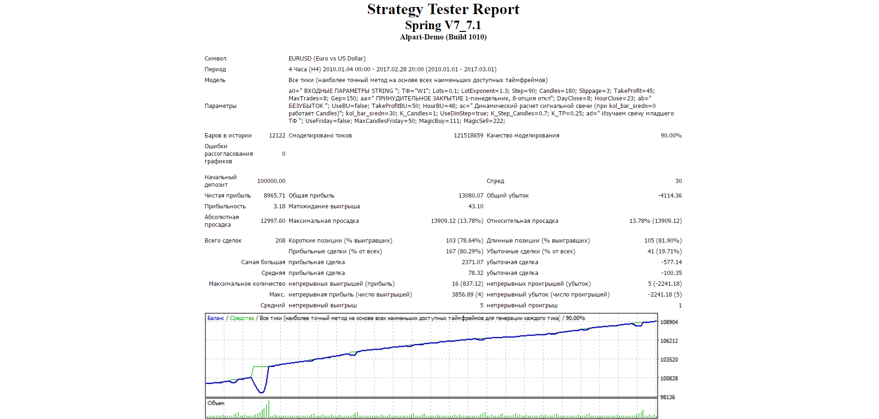Click expected payoff value 43.10
879x419 pixels.
point(476,206)
